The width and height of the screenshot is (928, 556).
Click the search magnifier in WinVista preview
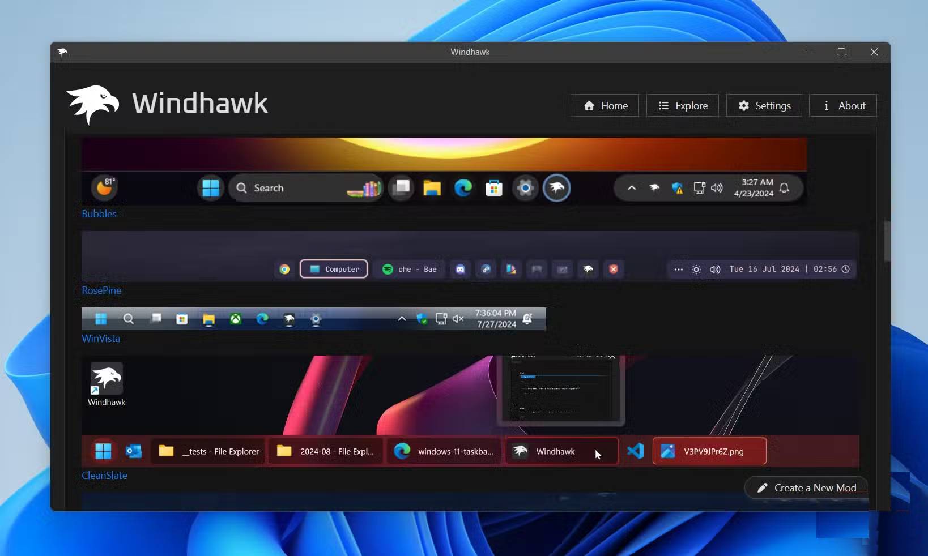(129, 319)
